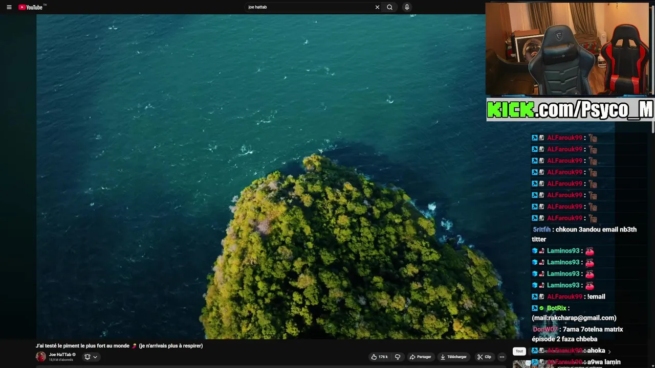Click ALFarouk99's '!email' chat message

596,296
